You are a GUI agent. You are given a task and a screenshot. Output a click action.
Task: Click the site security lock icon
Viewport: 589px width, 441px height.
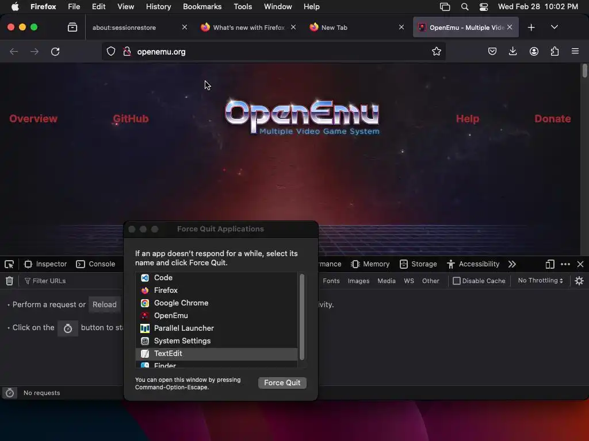click(127, 51)
